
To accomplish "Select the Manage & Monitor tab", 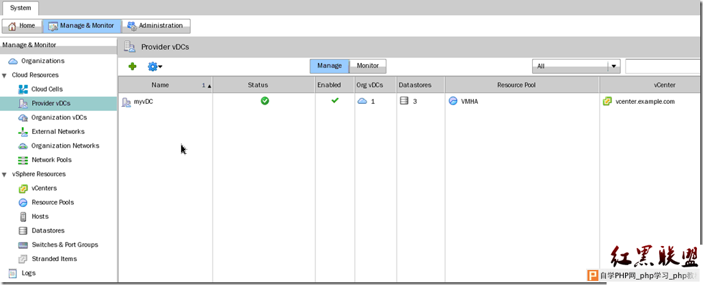I will coord(82,26).
